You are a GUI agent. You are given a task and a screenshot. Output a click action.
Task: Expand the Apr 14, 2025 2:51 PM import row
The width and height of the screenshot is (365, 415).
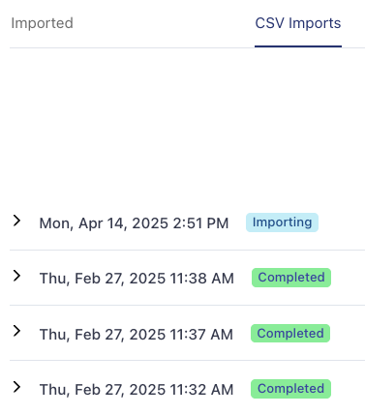click(x=187, y=222)
